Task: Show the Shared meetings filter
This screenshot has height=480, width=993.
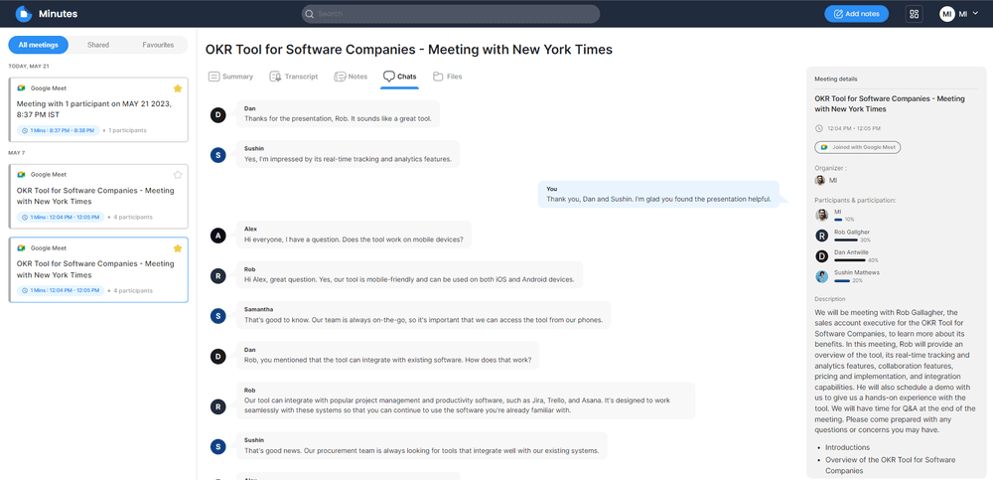Action: pos(98,45)
